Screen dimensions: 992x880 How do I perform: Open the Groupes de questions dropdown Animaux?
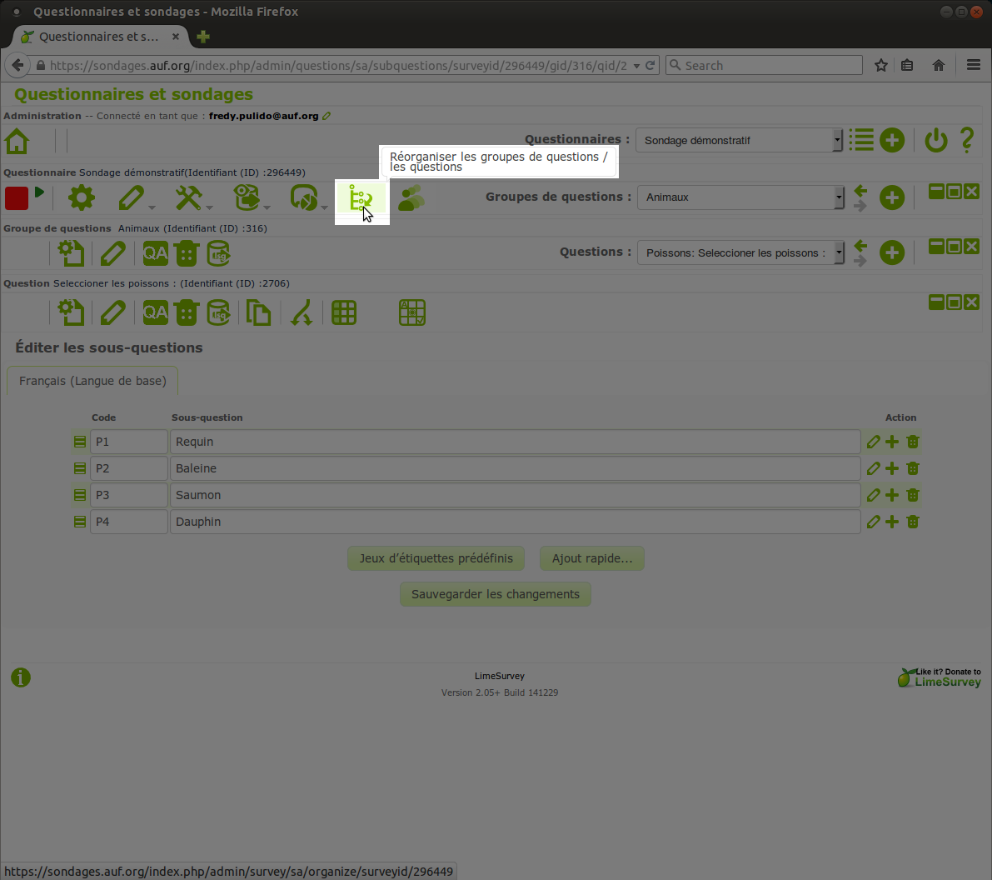point(740,197)
